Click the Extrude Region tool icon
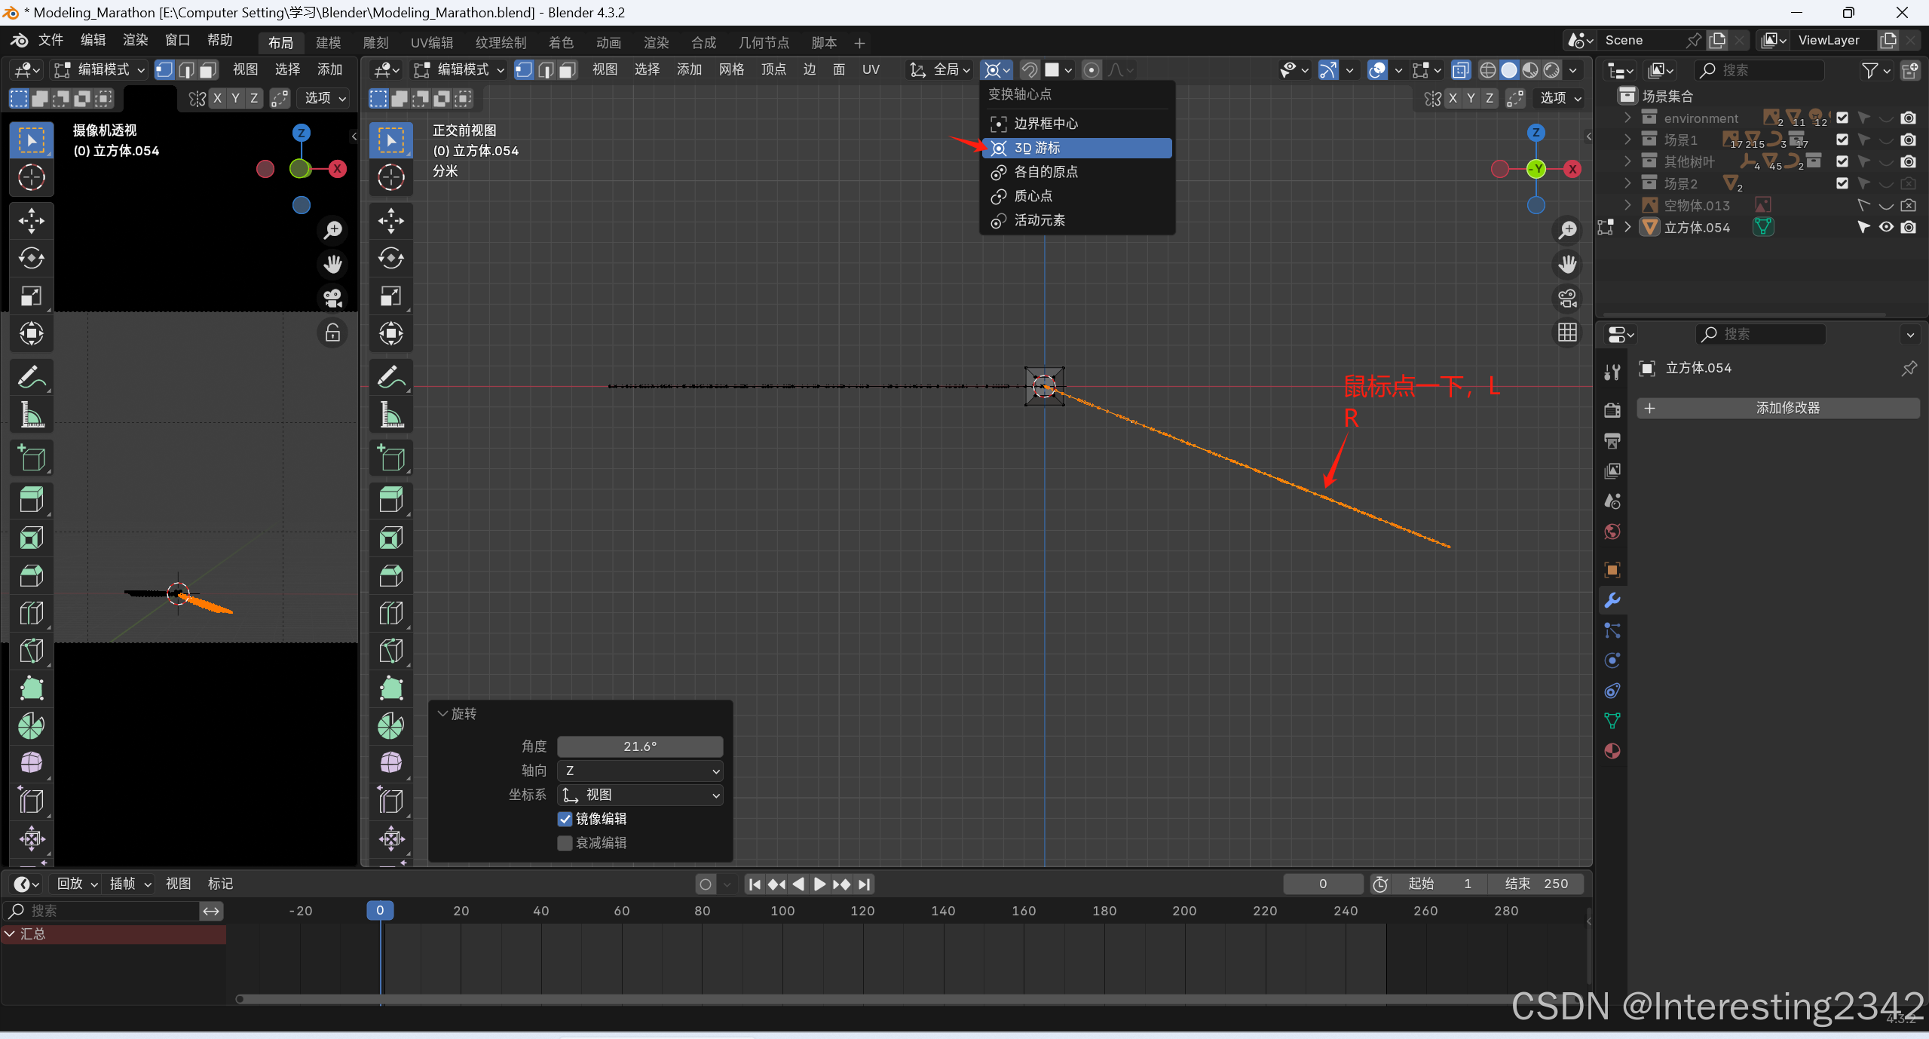The height and width of the screenshot is (1039, 1929). [390, 499]
